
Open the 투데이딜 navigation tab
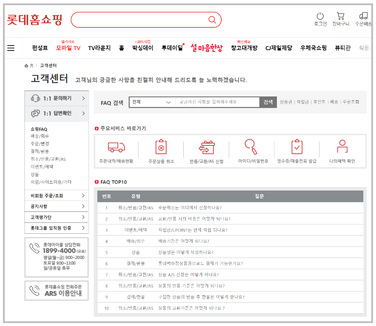pyautogui.click(x=172, y=48)
